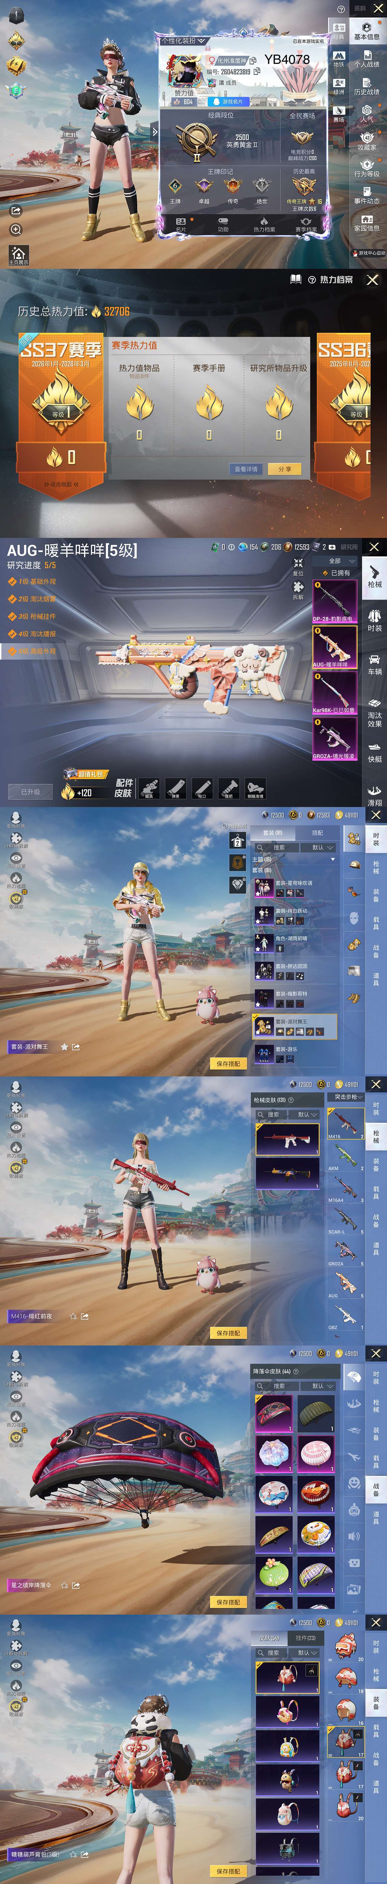This screenshot has height=1884, width=387.
Task: Open the 热力档案 heat archive icon
Action: [x=264, y=225]
